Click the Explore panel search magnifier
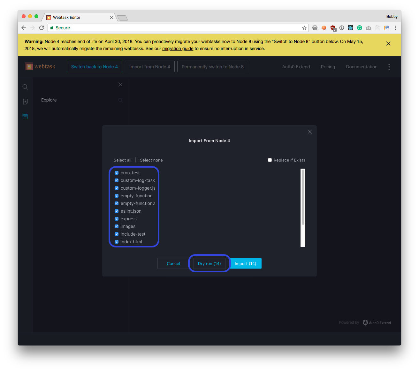Image resolution: width=419 pixels, height=371 pixels. pyautogui.click(x=120, y=100)
